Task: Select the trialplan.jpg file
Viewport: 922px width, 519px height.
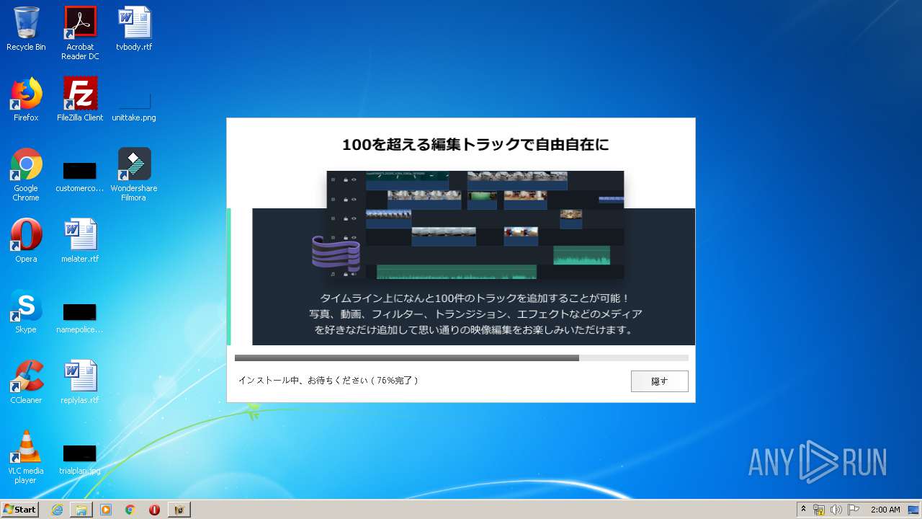Action: [x=80, y=459]
